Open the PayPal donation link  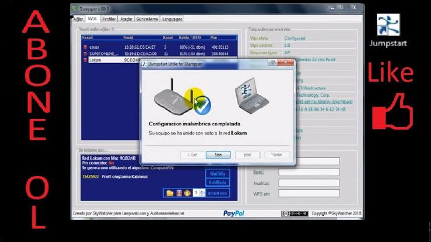point(234,213)
